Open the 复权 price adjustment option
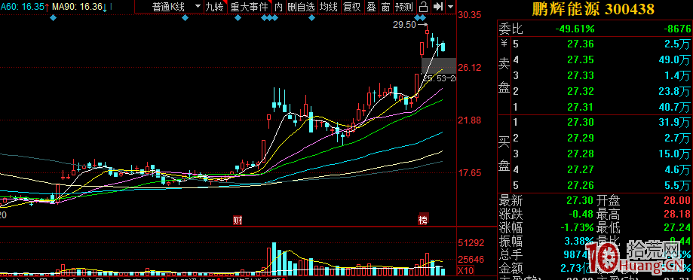The image size is (693, 280). pyautogui.click(x=352, y=7)
